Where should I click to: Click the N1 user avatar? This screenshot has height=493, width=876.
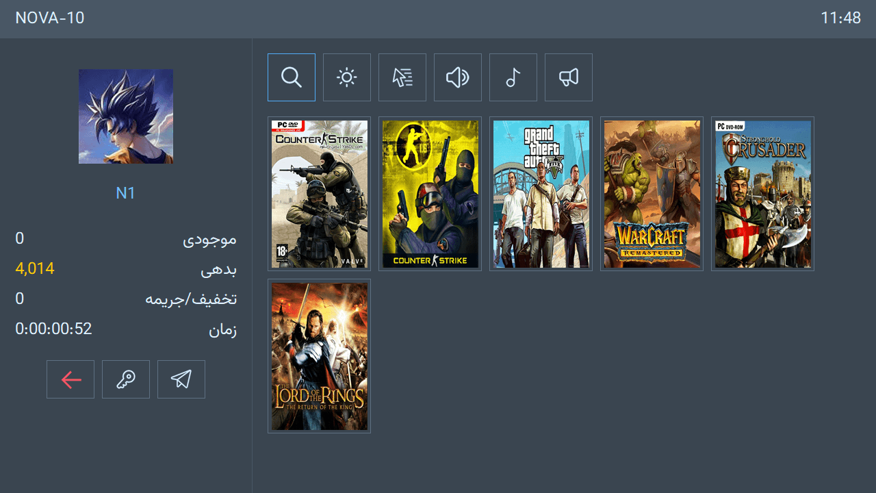[x=125, y=116]
